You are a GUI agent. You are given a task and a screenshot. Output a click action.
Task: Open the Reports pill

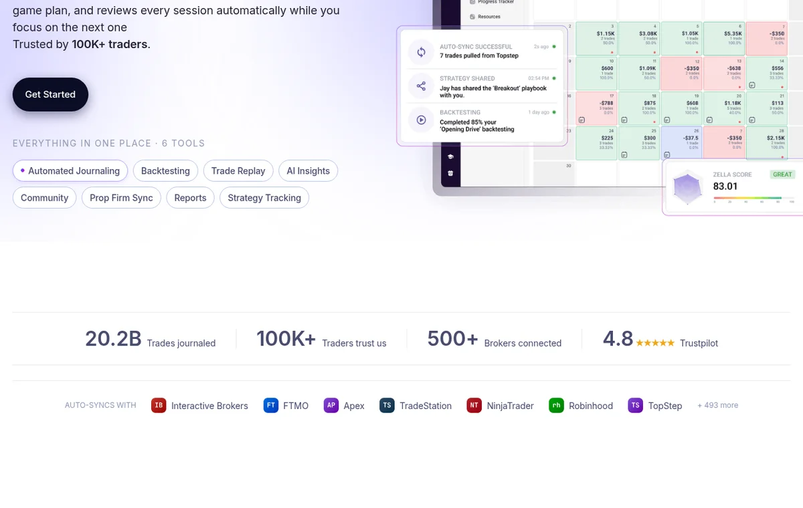tap(190, 197)
